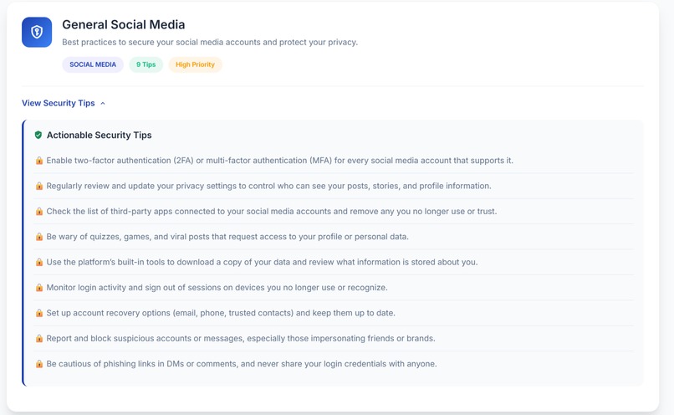Click the Actionable Security Tips heading

tap(100, 135)
